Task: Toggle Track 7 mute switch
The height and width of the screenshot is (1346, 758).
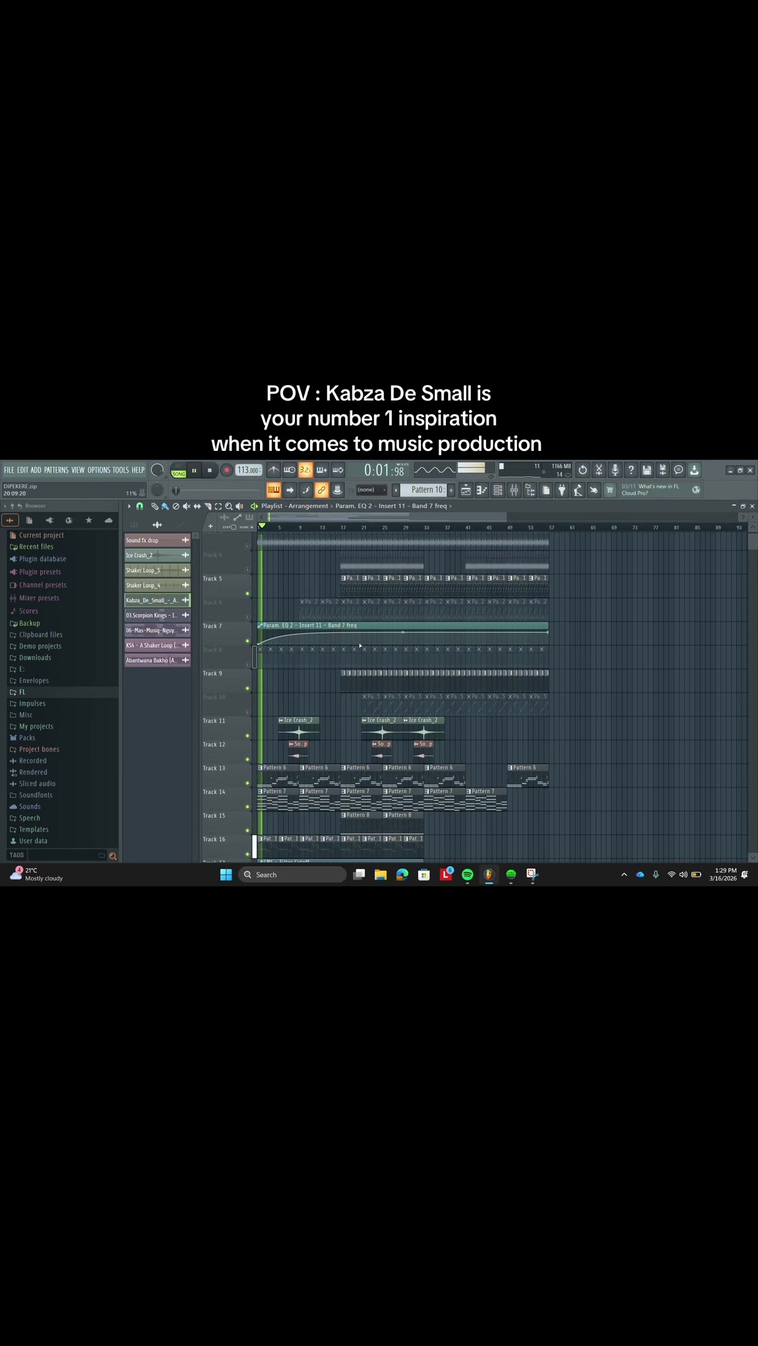Action: (248, 641)
